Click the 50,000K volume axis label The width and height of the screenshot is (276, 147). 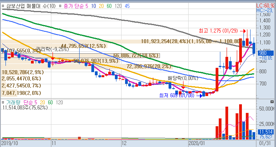267,109
